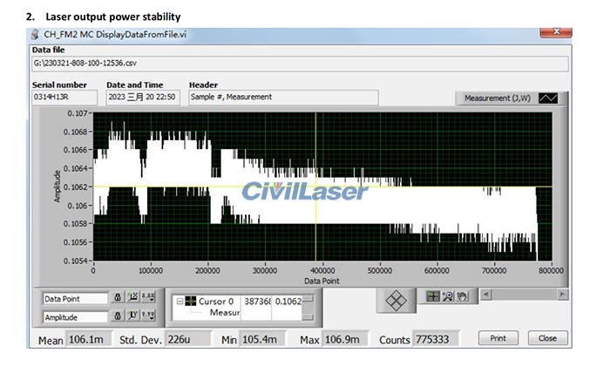Open the X-axis format and precision options
This screenshot has width=610, height=380.
pos(148,299)
